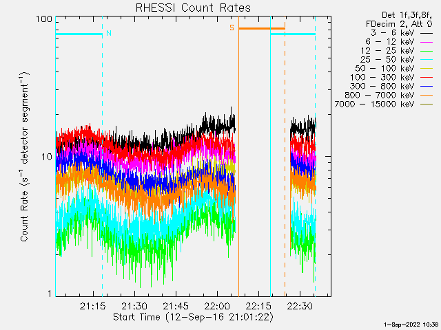The height and width of the screenshot is (330, 441).
Task: Click the blue legend line for 300 - 800 keV
Action: click(426, 87)
